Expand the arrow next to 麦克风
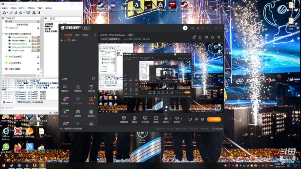This screenshot has width=301, height=169. point(170,119)
